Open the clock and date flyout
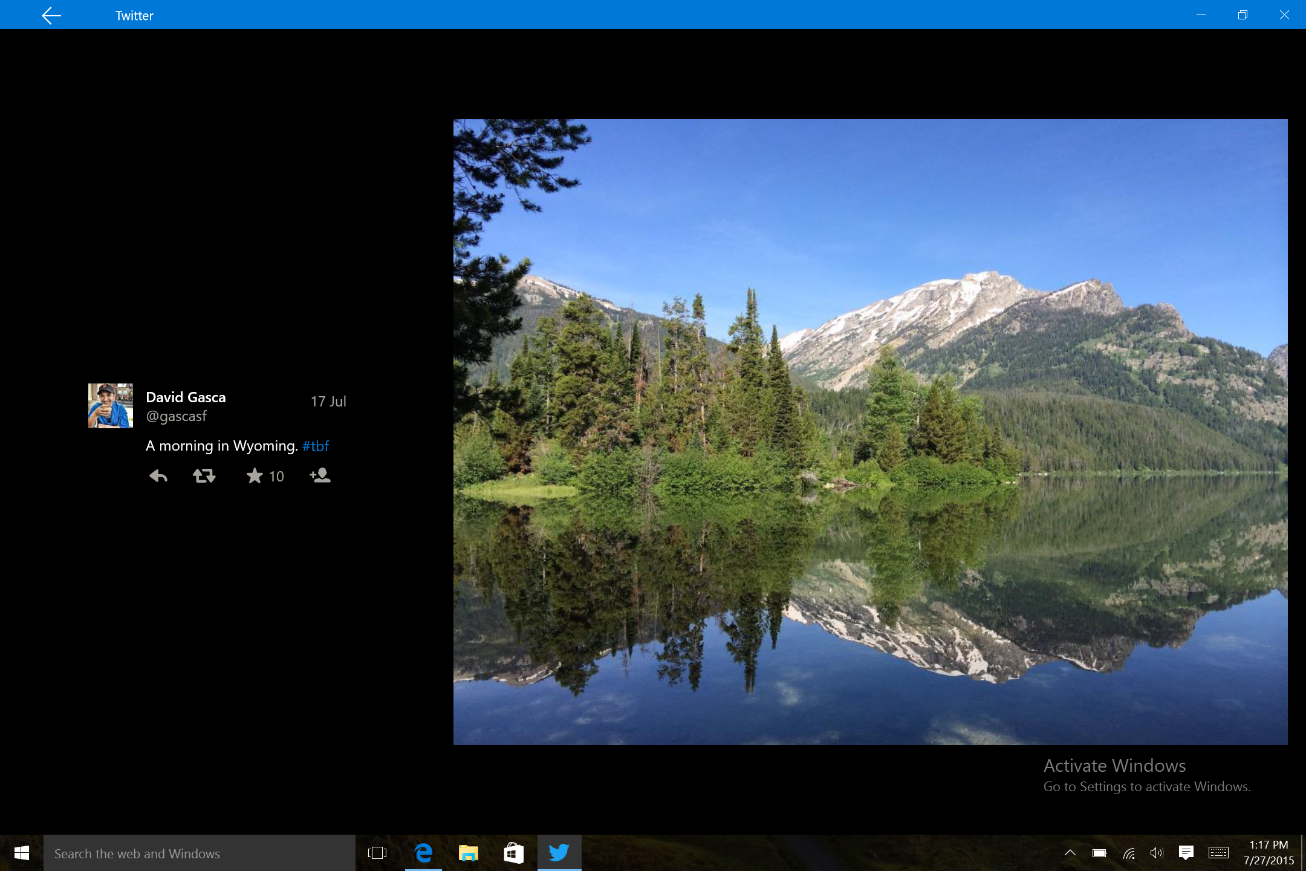1306x871 pixels. [x=1269, y=853]
